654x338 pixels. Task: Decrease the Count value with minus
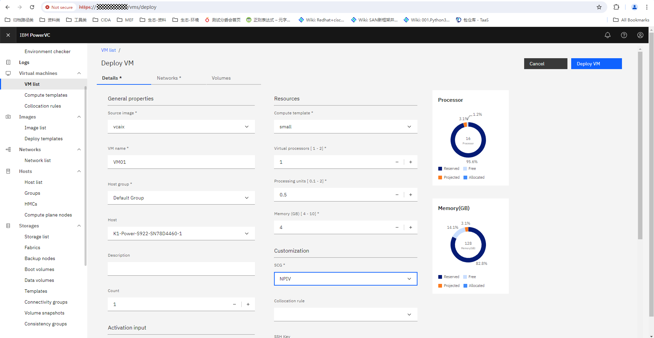pyautogui.click(x=234, y=304)
